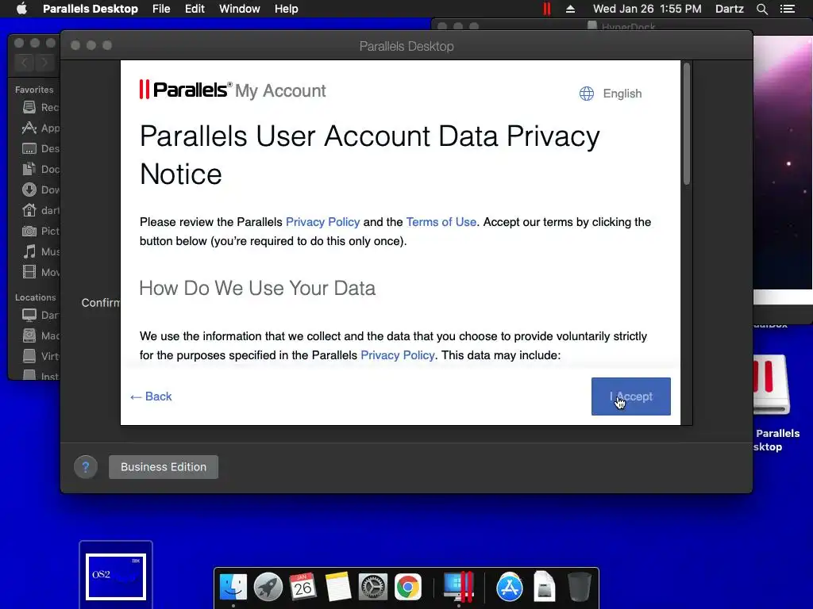
Task: Open the Edit menu
Action: (x=195, y=9)
